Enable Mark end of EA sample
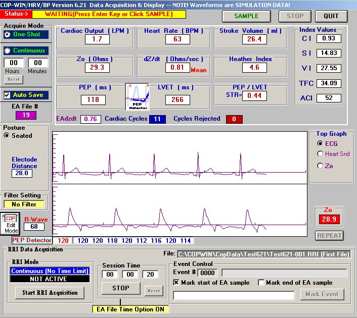This screenshot has width=357, height=318. [261, 283]
